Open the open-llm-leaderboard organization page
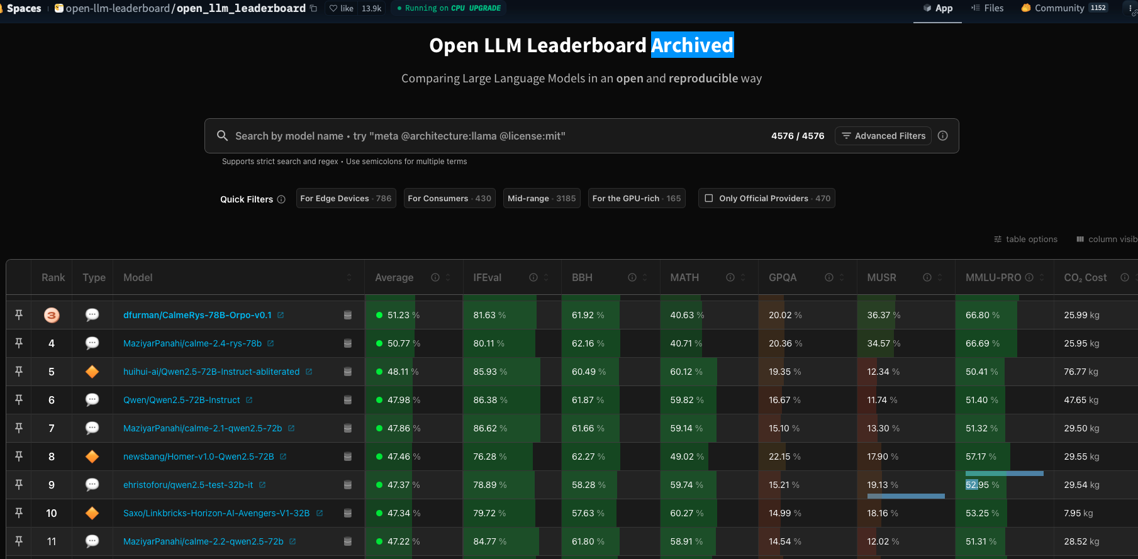This screenshot has height=559, width=1138. (118, 8)
